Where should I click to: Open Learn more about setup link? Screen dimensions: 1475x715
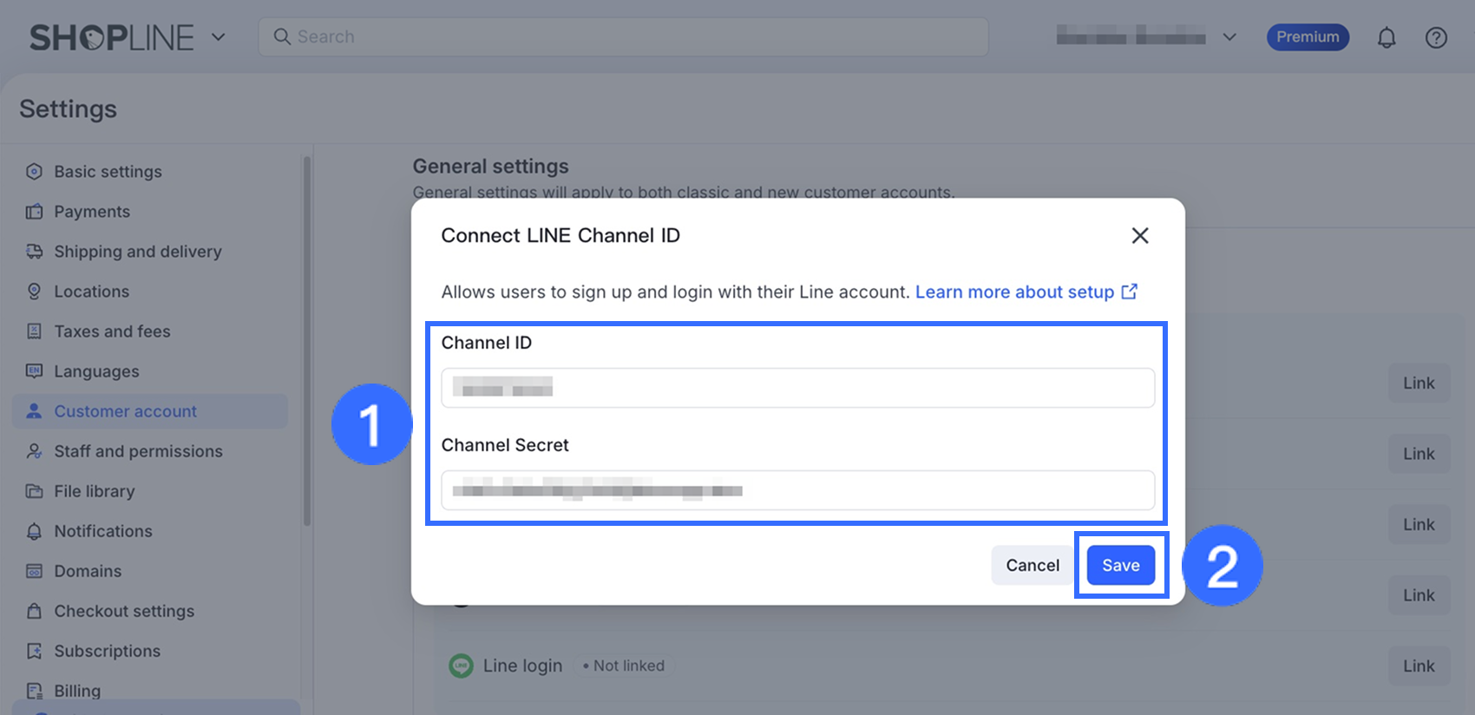tap(1014, 292)
